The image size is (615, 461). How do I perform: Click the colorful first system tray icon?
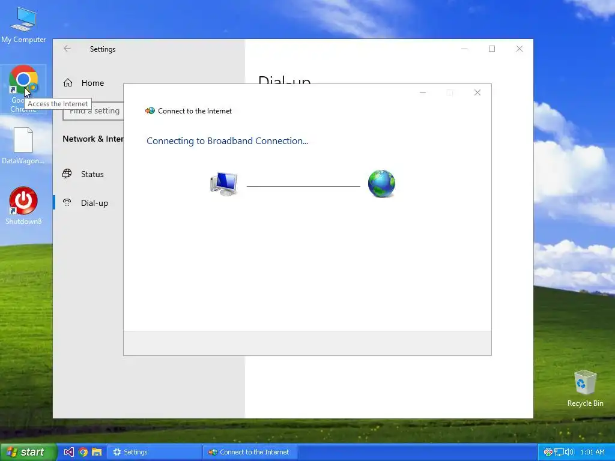pos(548,452)
